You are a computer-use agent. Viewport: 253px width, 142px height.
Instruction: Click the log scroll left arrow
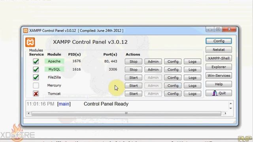[x=28, y=114]
